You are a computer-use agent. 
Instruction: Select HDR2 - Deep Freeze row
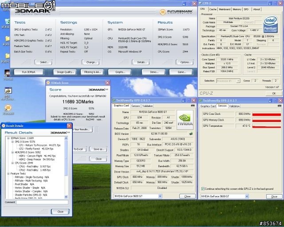[36, 160]
